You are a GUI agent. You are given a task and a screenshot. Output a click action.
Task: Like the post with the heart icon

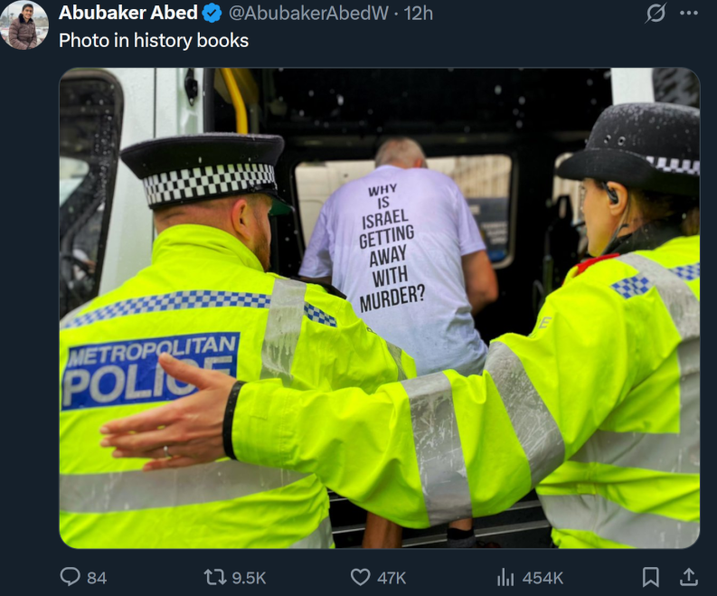(361, 577)
